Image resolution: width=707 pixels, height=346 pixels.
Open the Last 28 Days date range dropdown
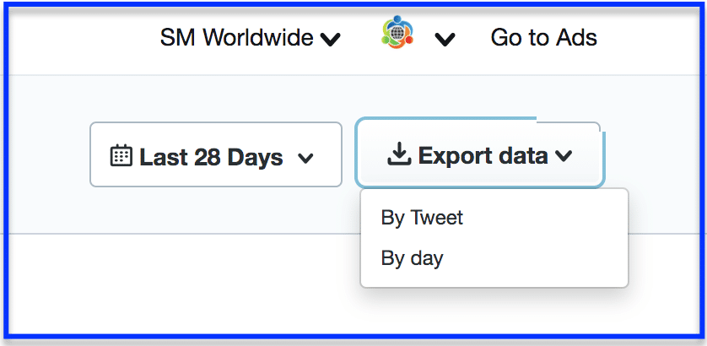(x=216, y=154)
